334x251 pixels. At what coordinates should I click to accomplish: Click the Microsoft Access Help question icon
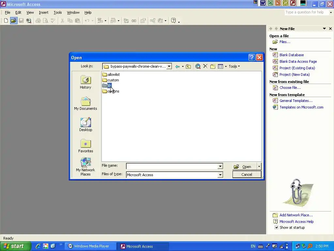point(174,21)
